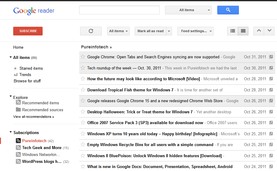
Task: Click the Starred items star icon
Action: (15, 68)
